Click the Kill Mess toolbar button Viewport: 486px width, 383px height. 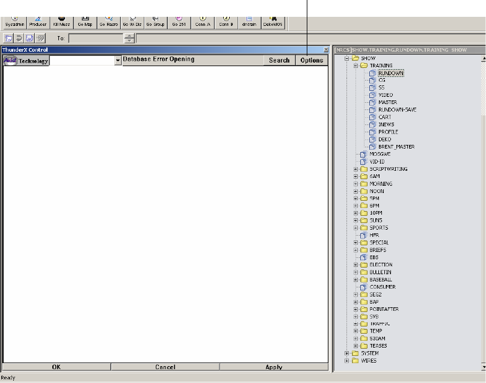click(61, 23)
